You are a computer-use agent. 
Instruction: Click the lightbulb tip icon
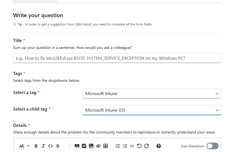coord(15,24)
